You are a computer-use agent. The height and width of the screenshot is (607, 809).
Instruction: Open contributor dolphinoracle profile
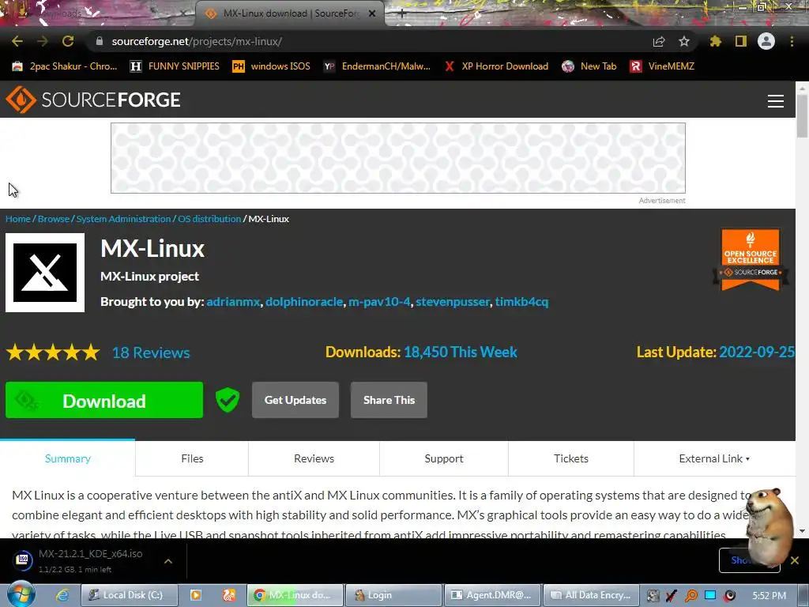click(x=304, y=301)
